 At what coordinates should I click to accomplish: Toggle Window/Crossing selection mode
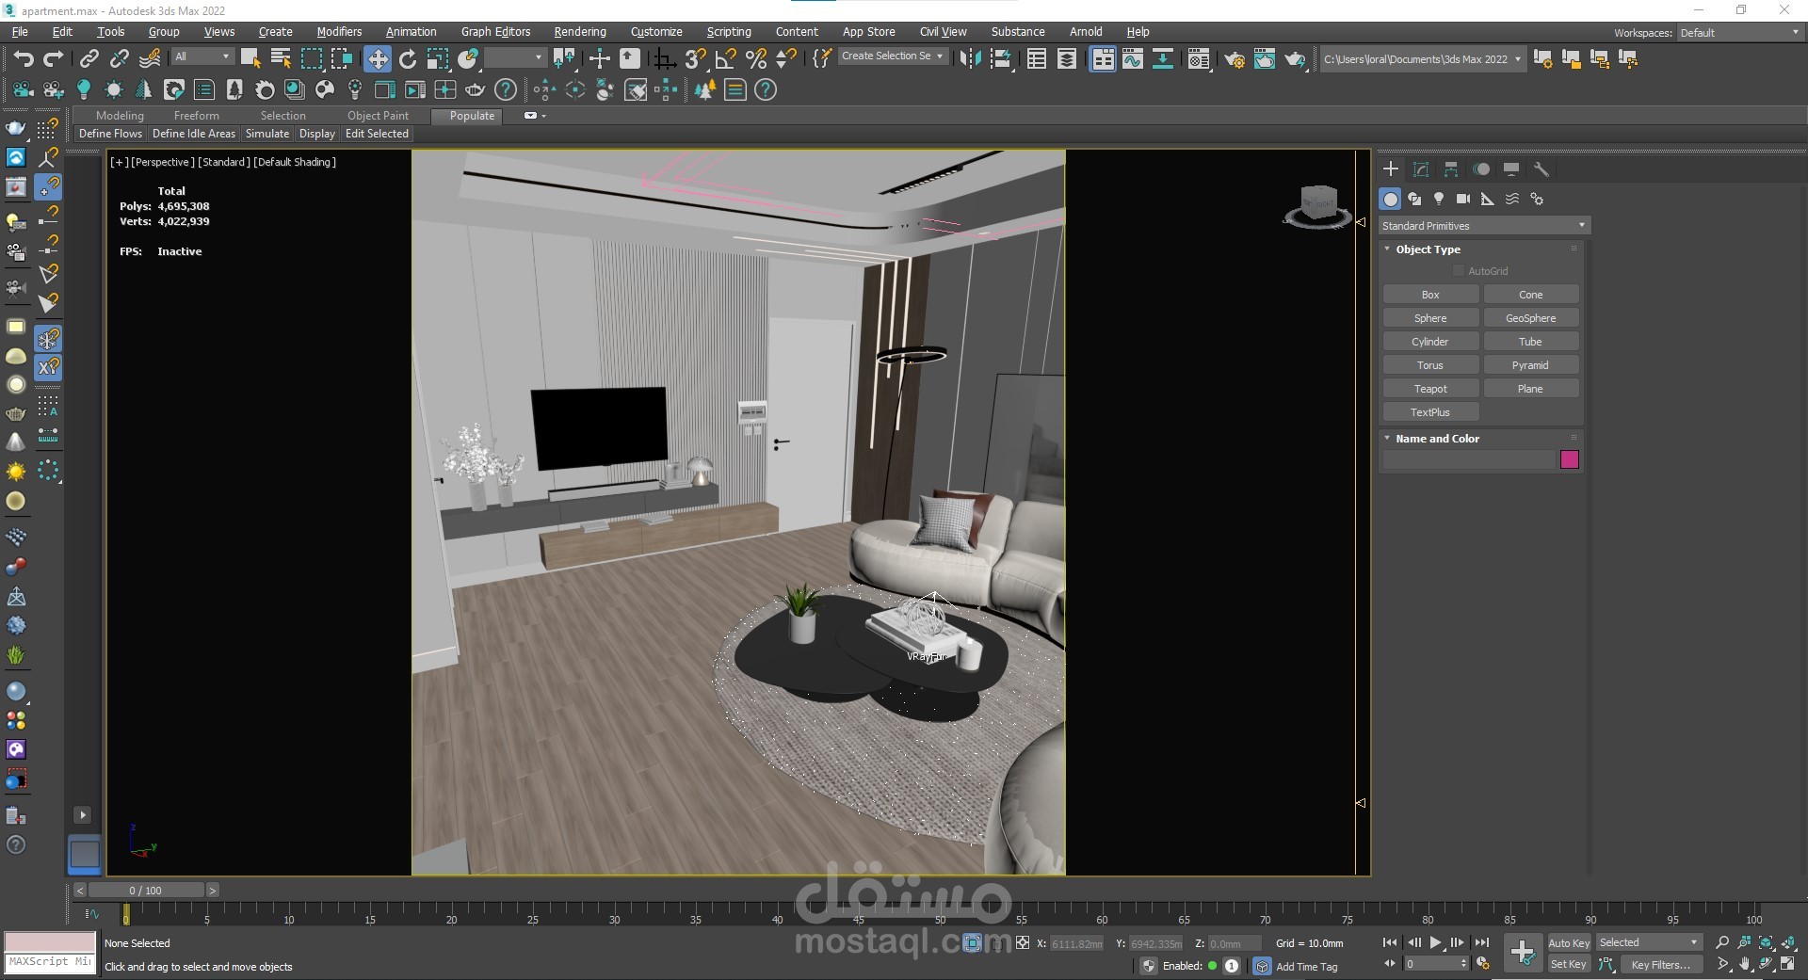(342, 59)
